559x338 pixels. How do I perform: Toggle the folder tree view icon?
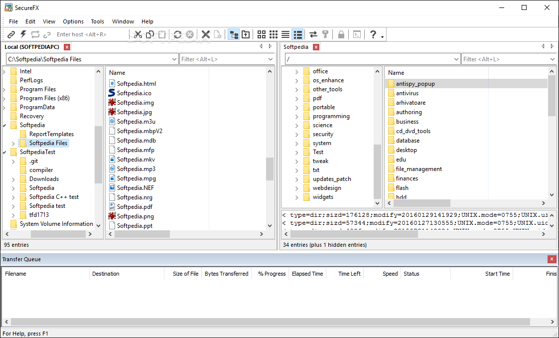tap(234, 34)
